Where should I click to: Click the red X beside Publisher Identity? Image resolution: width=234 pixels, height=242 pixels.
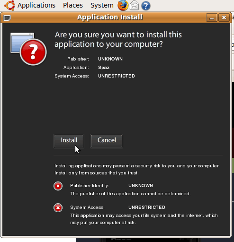click(58, 186)
